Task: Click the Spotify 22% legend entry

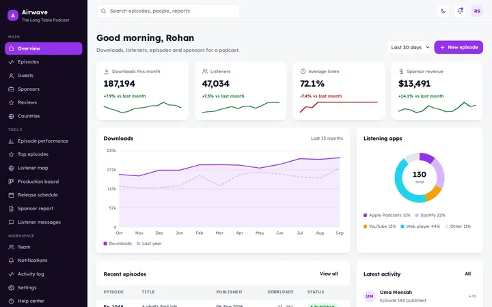Action: click(430, 215)
